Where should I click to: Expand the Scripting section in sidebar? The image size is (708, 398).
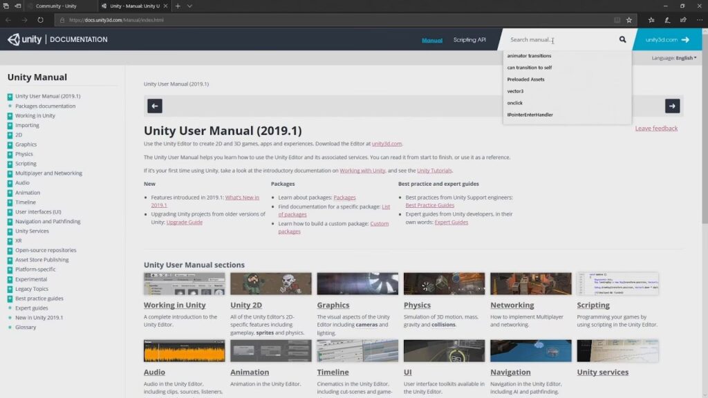pos(10,164)
